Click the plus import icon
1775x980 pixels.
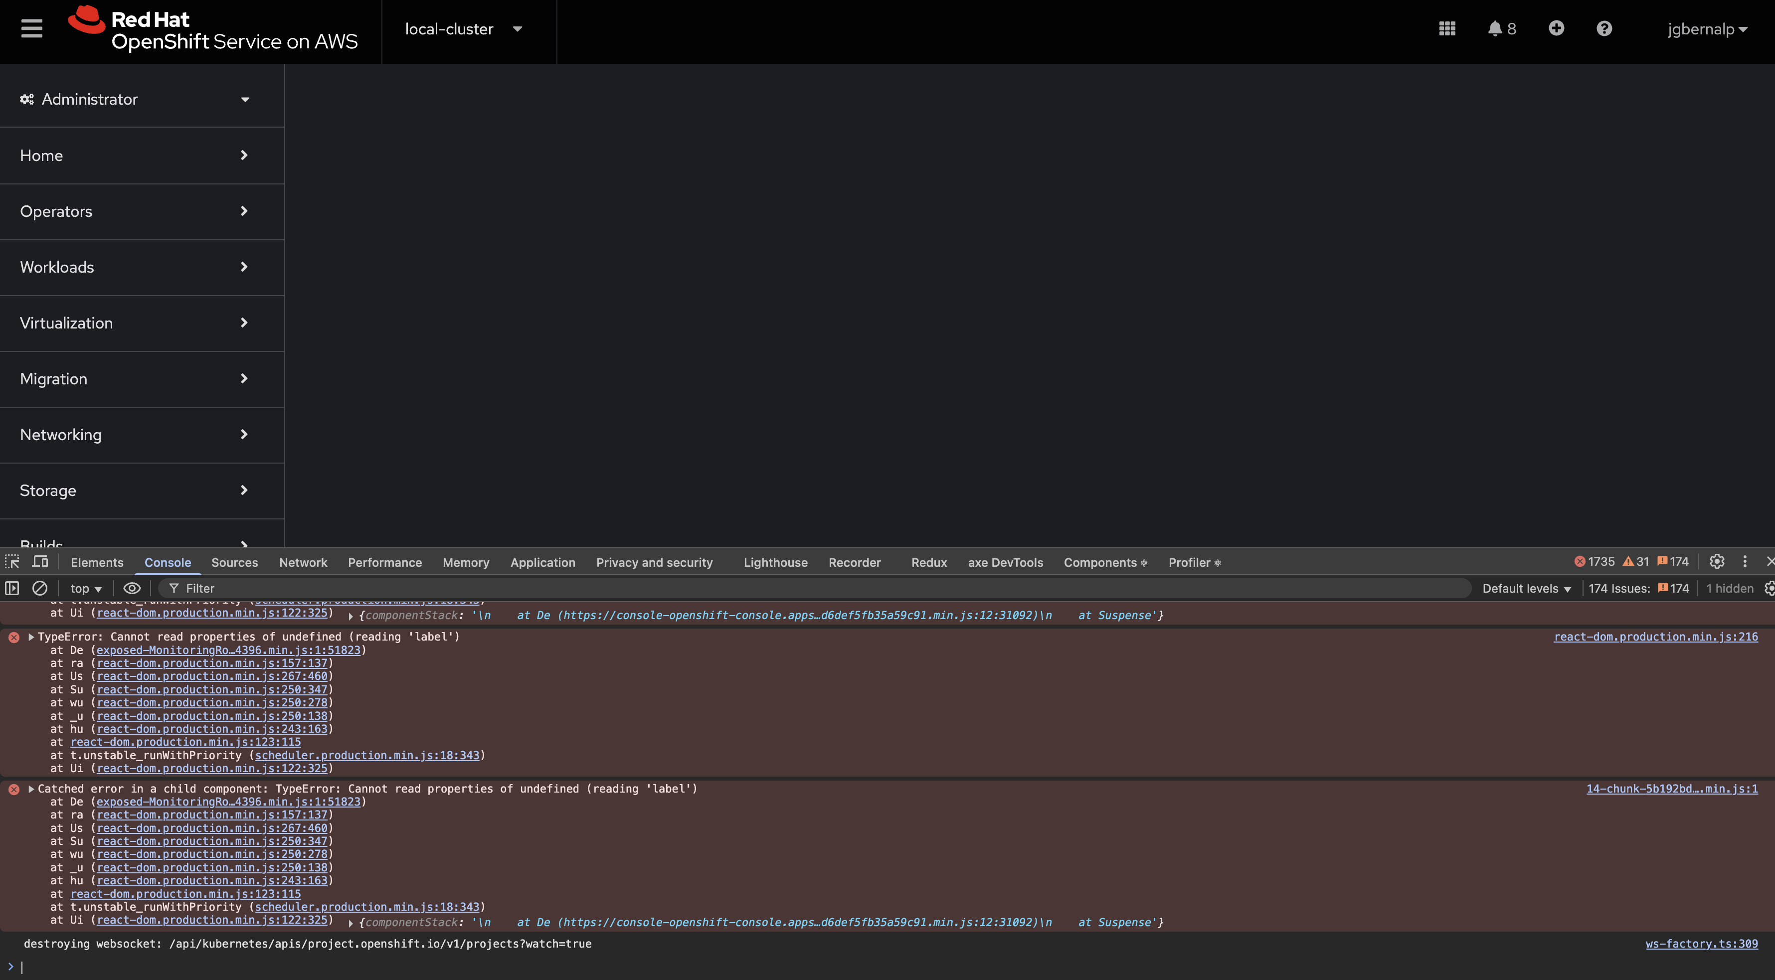coord(1556,28)
